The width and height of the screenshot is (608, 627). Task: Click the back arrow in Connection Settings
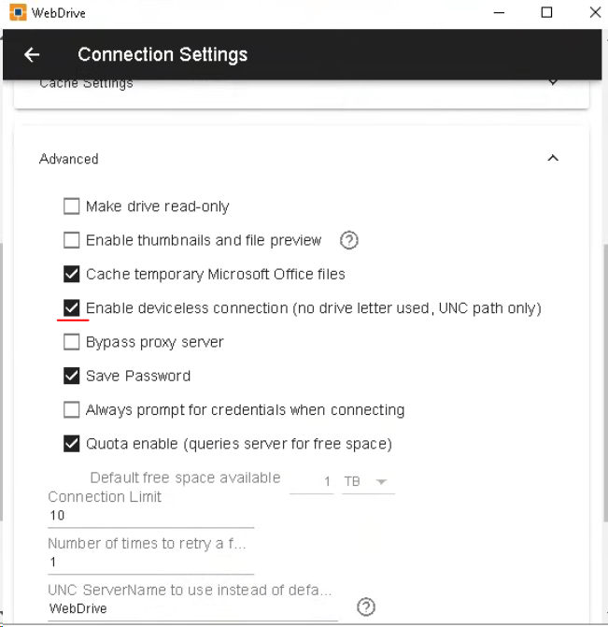[32, 54]
